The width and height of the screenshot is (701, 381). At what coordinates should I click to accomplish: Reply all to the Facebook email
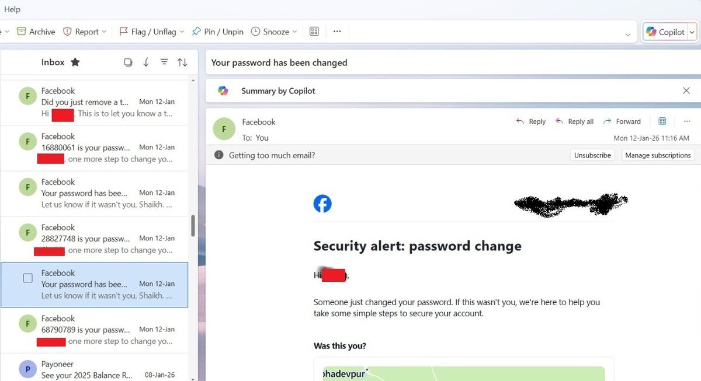[x=574, y=121]
